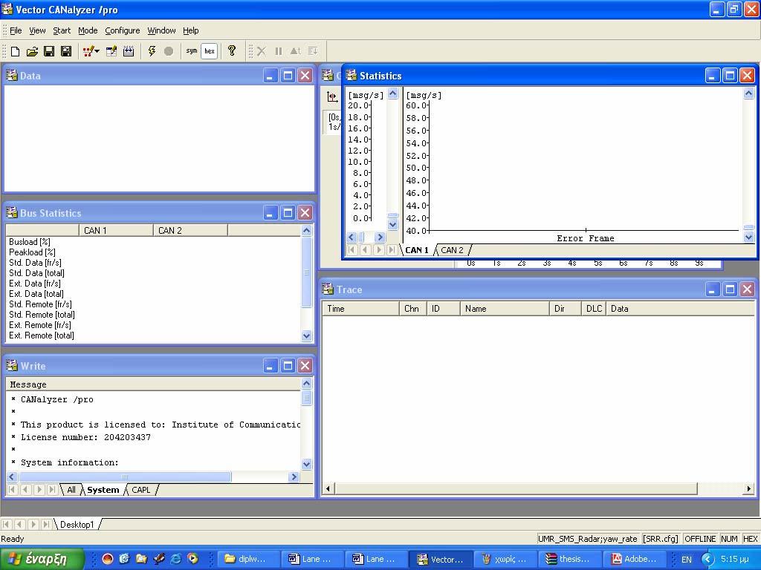
Task: Switch Write window to CAPL tab
Action: 140,490
